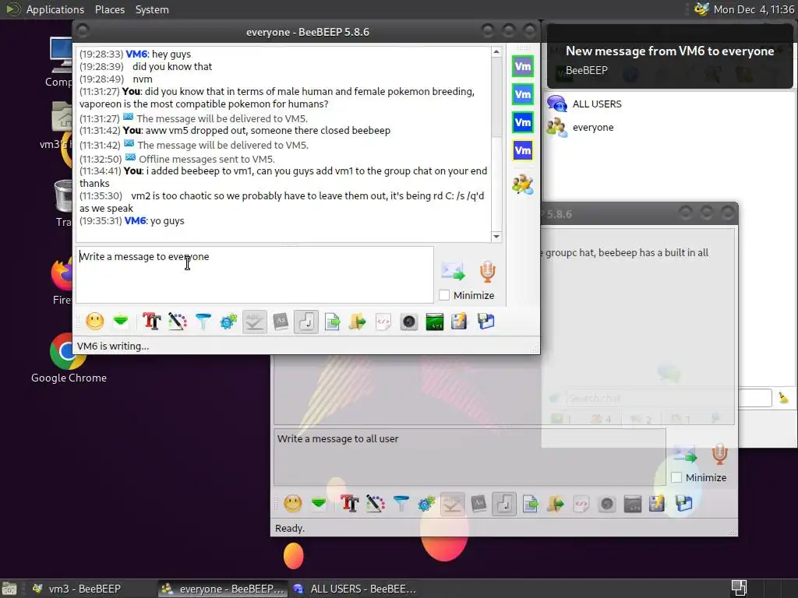Click BeeBEEP bee tray icon
This screenshot has height=598, width=798.
coord(701,9)
